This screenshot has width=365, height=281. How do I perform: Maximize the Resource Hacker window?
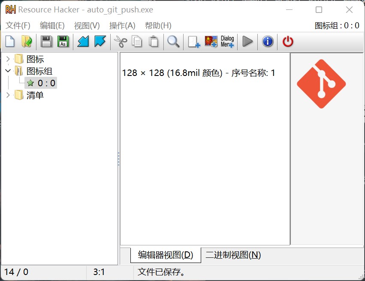319,10
